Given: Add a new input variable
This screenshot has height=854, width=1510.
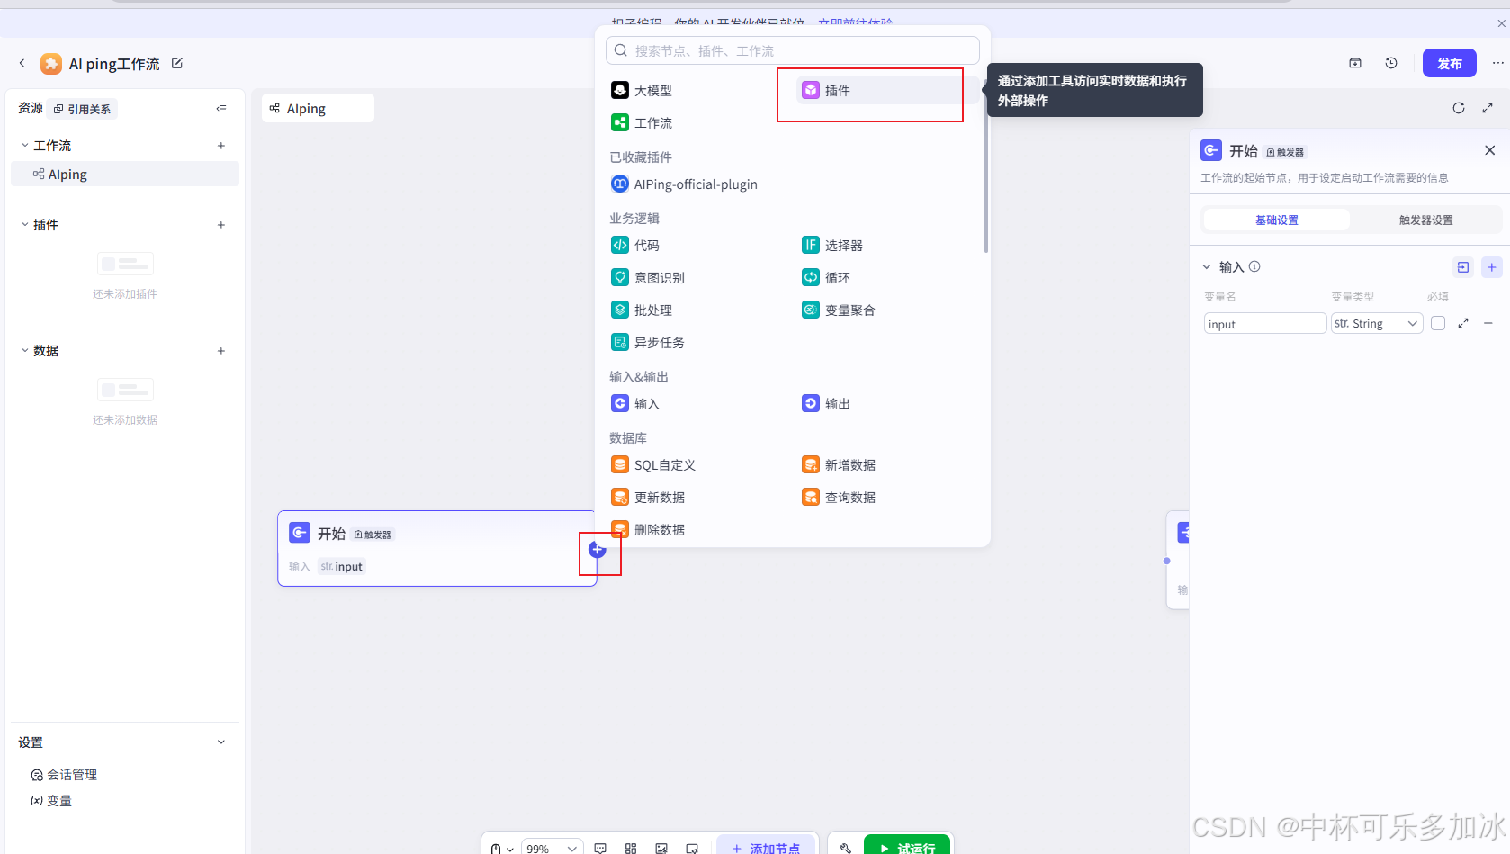Looking at the screenshot, I should tap(1492, 267).
